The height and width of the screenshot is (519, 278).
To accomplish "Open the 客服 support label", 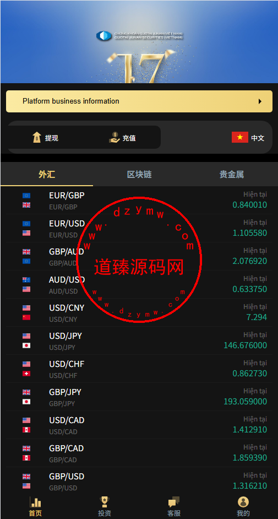I will [174, 513].
